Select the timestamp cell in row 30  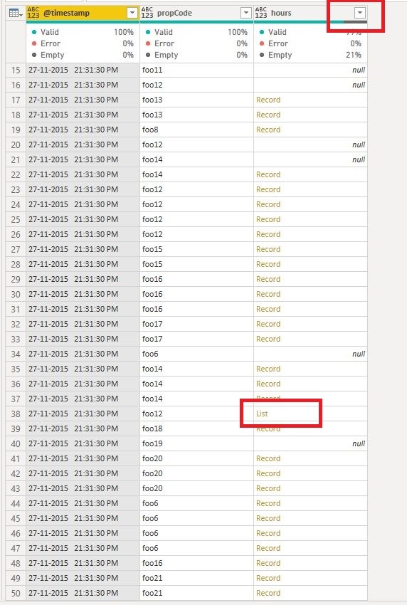83,294
